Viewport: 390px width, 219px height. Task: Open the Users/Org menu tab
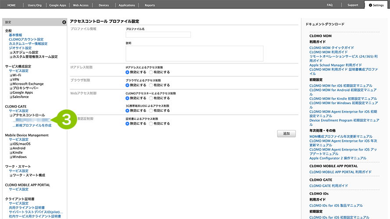(35, 5)
